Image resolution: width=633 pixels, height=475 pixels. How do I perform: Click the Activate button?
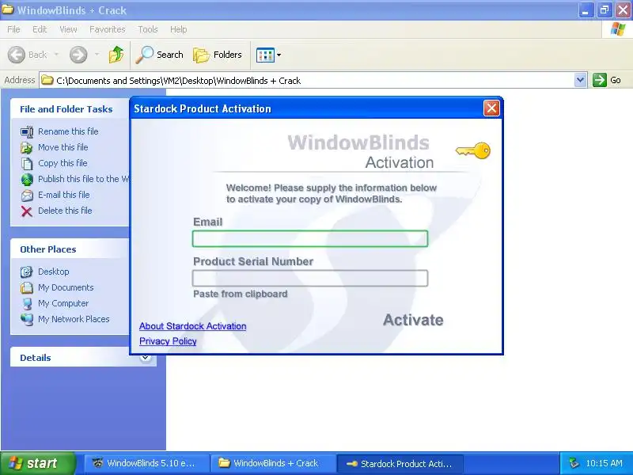(x=413, y=320)
